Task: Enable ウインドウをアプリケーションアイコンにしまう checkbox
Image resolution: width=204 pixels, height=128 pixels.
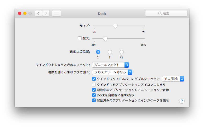Action: pos(94,85)
